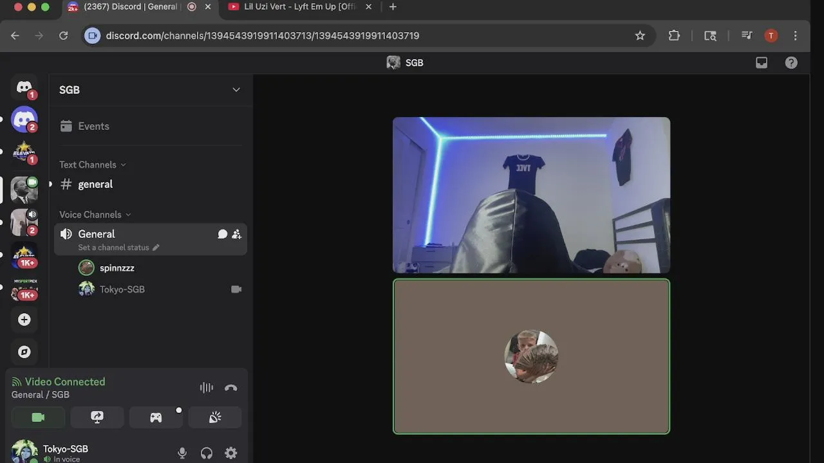Collapse the Voice Channels category
The height and width of the screenshot is (463, 824).
point(95,215)
